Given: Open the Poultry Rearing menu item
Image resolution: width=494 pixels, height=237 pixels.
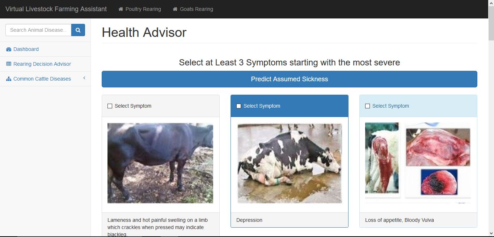Looking at the screenshot, I should [143, 9].
